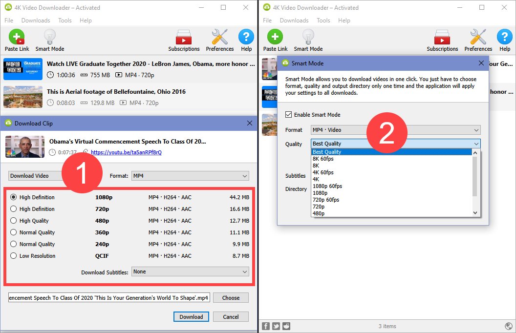Select Low Resolution QCIF radio button
Image resolution: width=516 pixels, height=333 pixels.
[x=14, y=256]
